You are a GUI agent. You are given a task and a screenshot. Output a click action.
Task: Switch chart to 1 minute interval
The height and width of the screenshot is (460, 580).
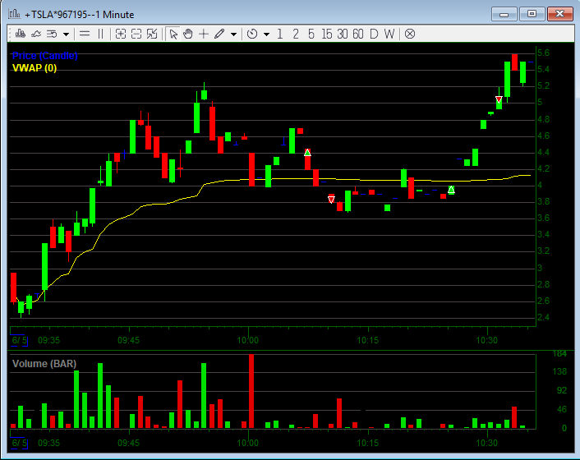point(280,34)
